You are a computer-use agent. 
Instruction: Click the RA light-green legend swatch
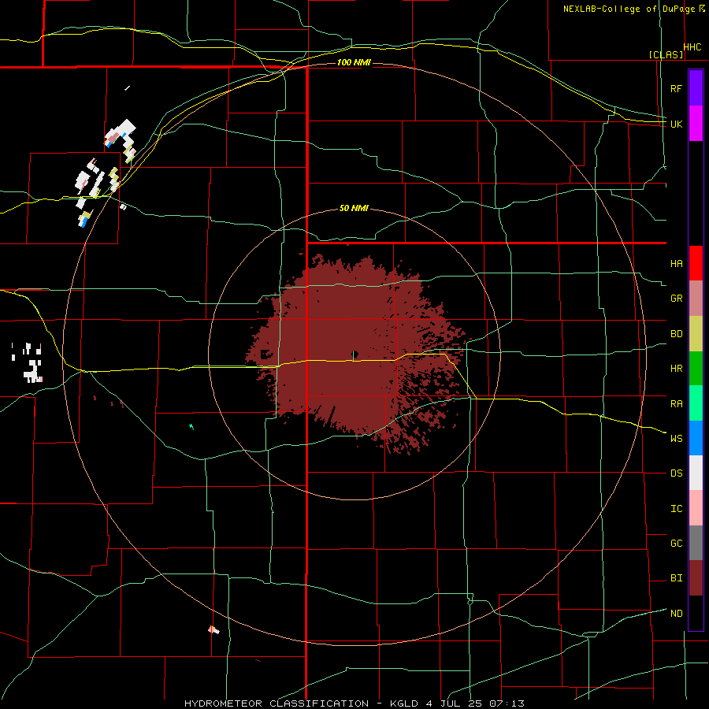pos(696,403)
